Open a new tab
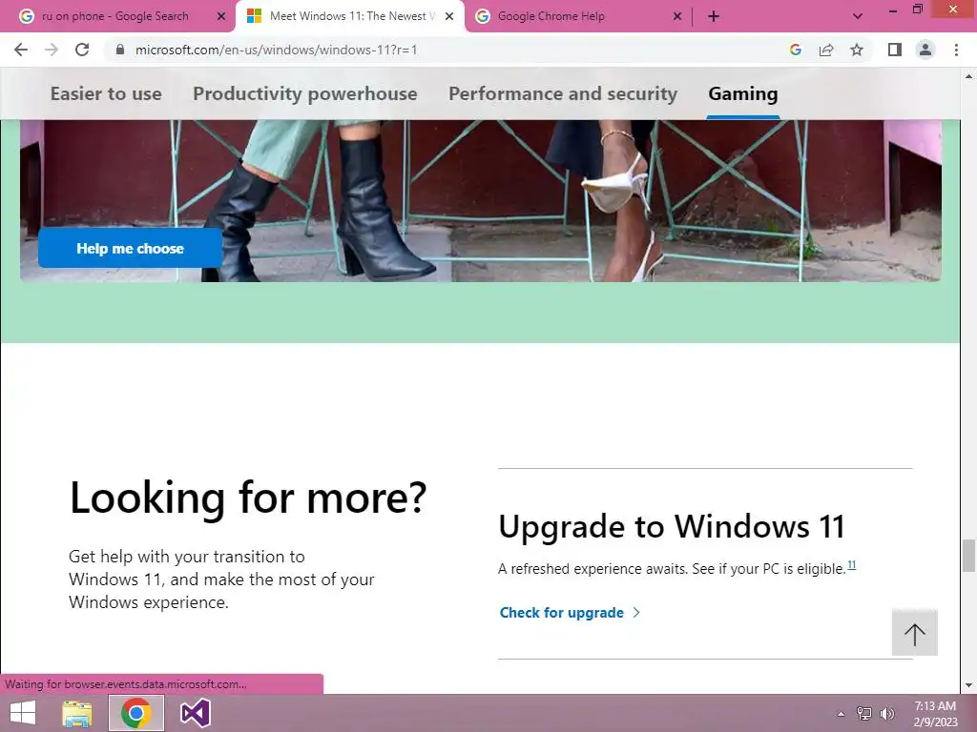This screenshot has height=732, width=977. [x=714, y=17]
